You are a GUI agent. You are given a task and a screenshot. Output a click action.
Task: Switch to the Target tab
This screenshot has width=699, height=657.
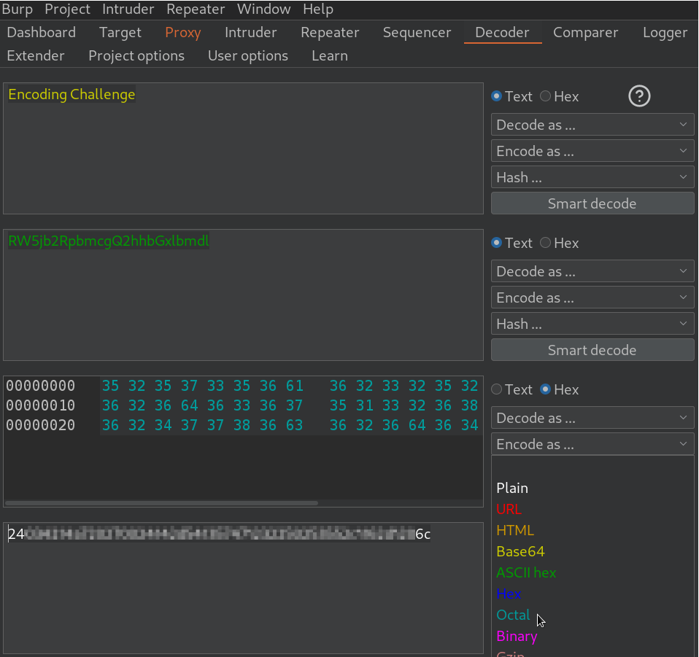(x=120, y=33)
